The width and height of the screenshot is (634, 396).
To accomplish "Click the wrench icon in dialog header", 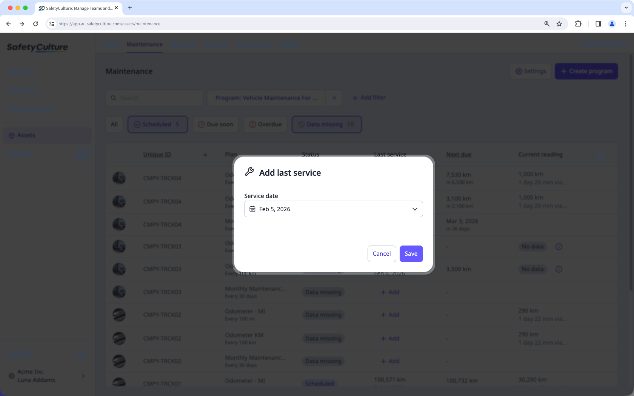I will (249, 172).
